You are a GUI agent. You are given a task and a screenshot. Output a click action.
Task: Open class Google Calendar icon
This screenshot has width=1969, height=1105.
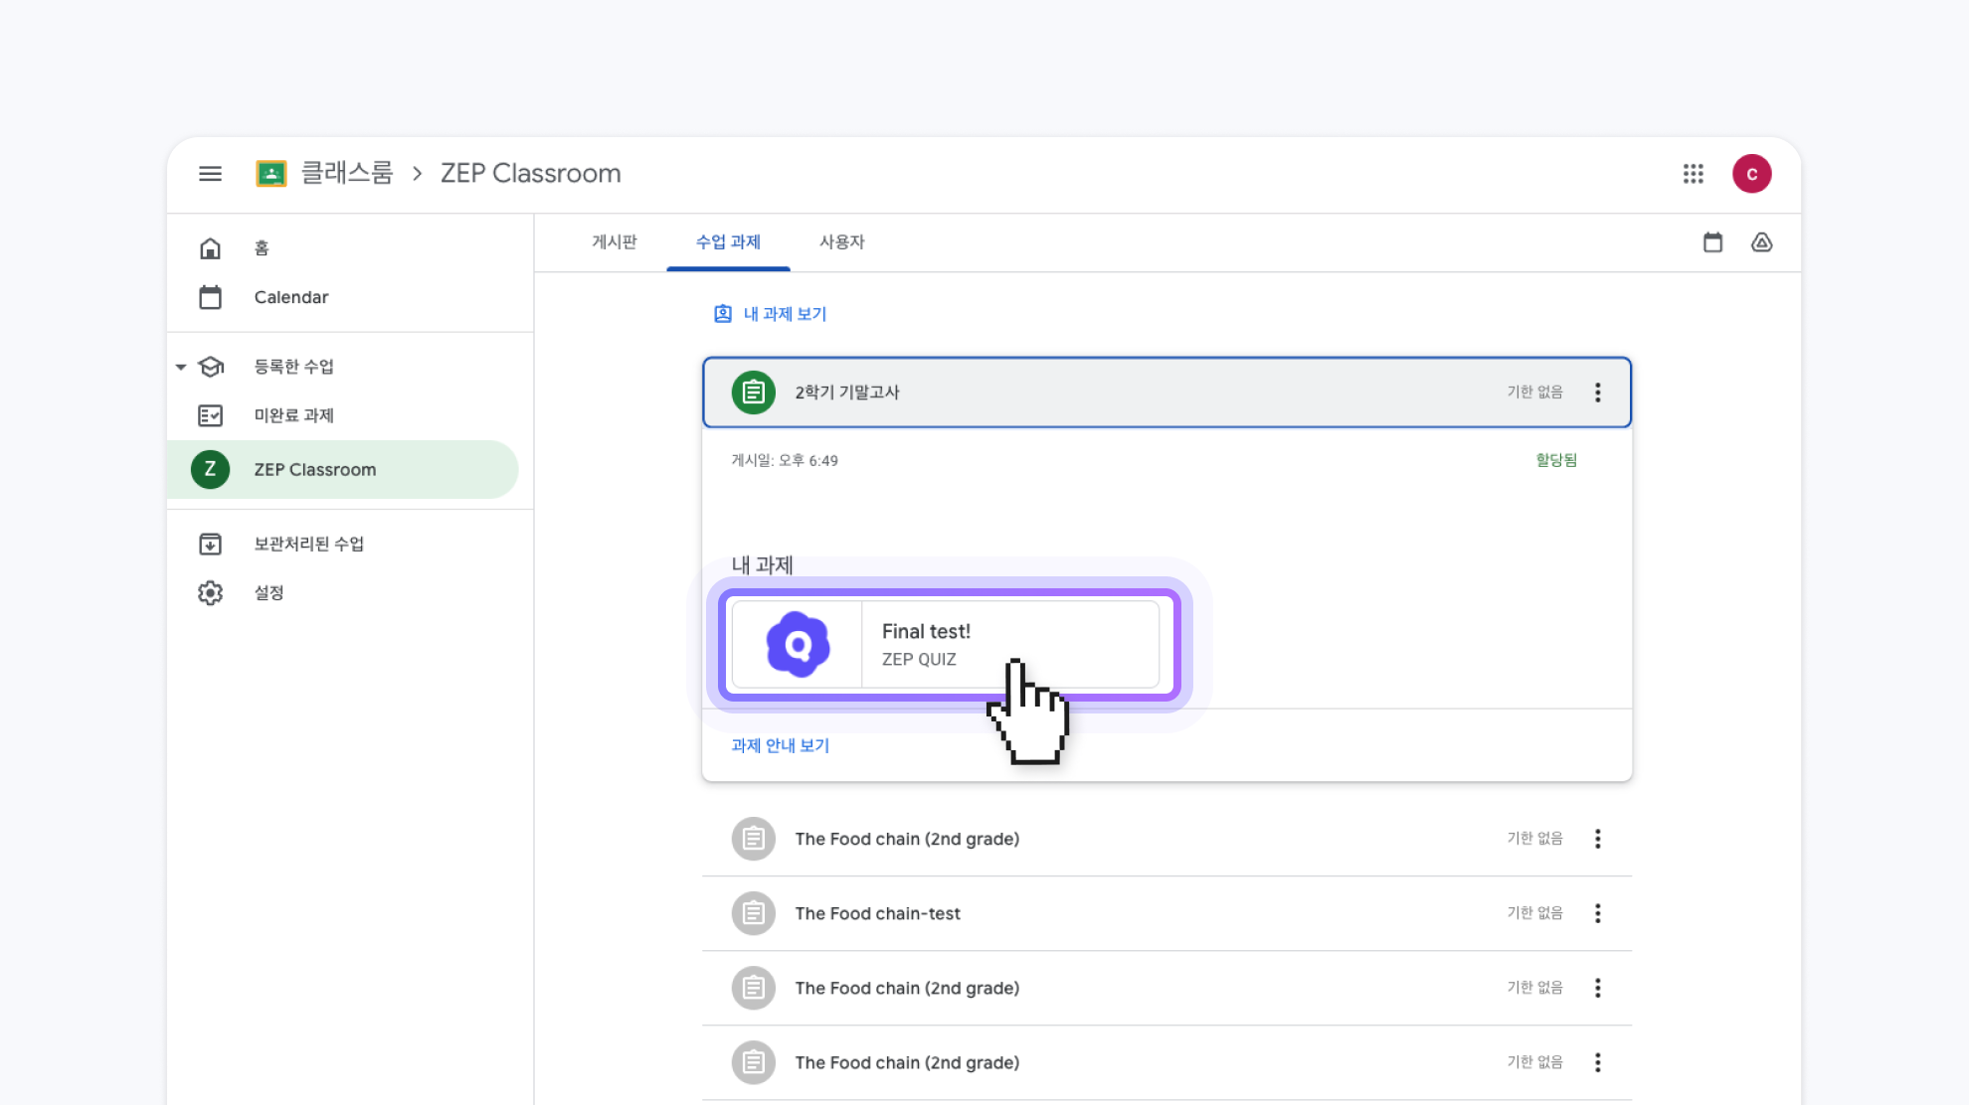coord(1712,242)
